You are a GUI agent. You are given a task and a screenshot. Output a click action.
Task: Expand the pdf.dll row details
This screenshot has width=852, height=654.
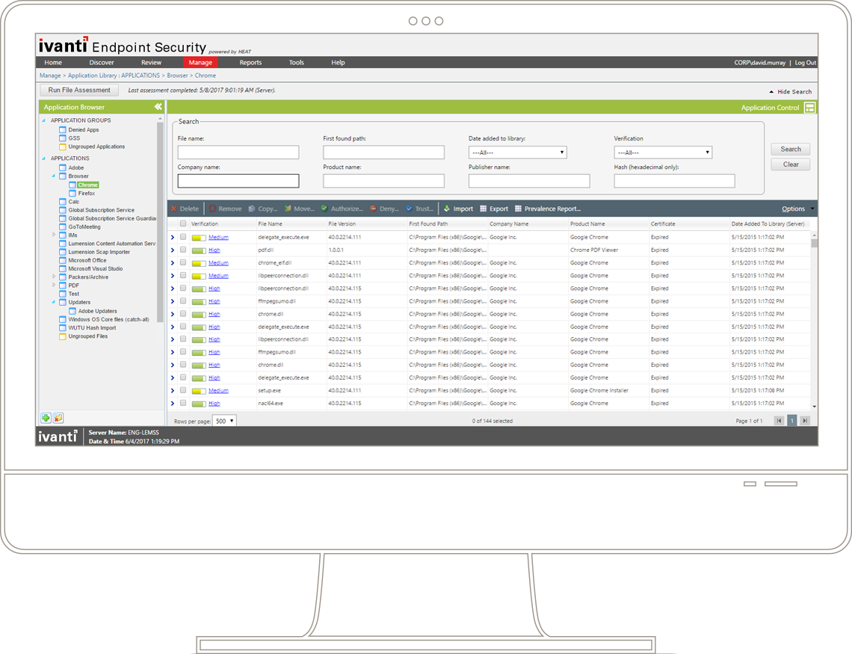[173, 250]
